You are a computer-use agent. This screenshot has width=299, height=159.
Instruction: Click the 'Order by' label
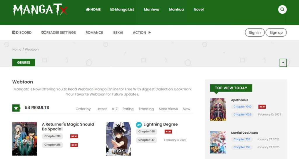tap(83, 109)
